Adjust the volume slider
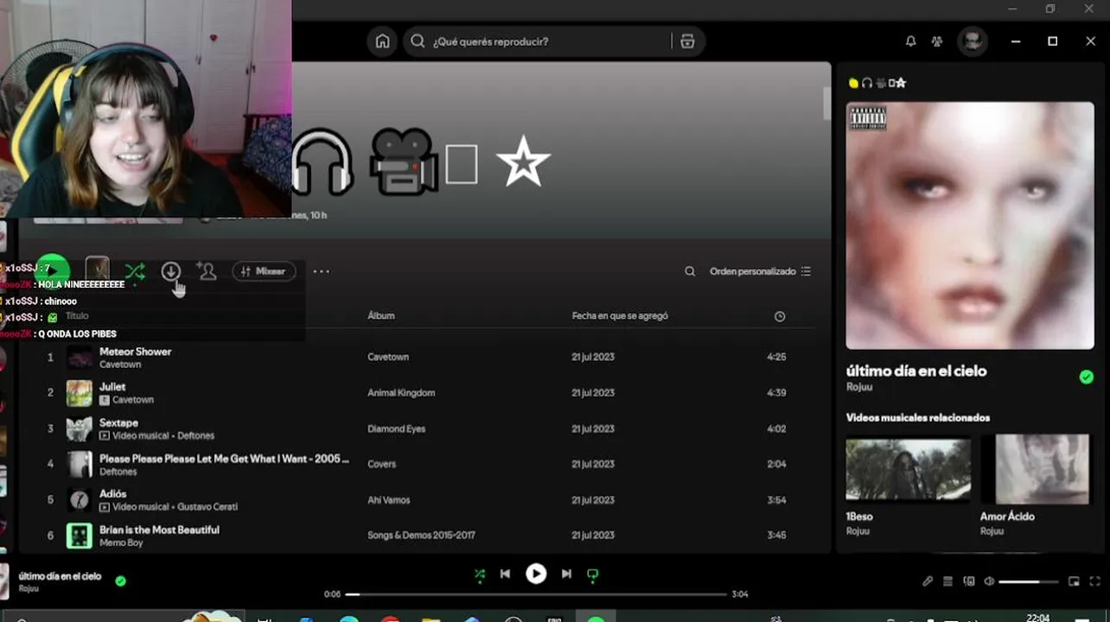This screenshot has height=622, width=1110. coord(1029,581)
